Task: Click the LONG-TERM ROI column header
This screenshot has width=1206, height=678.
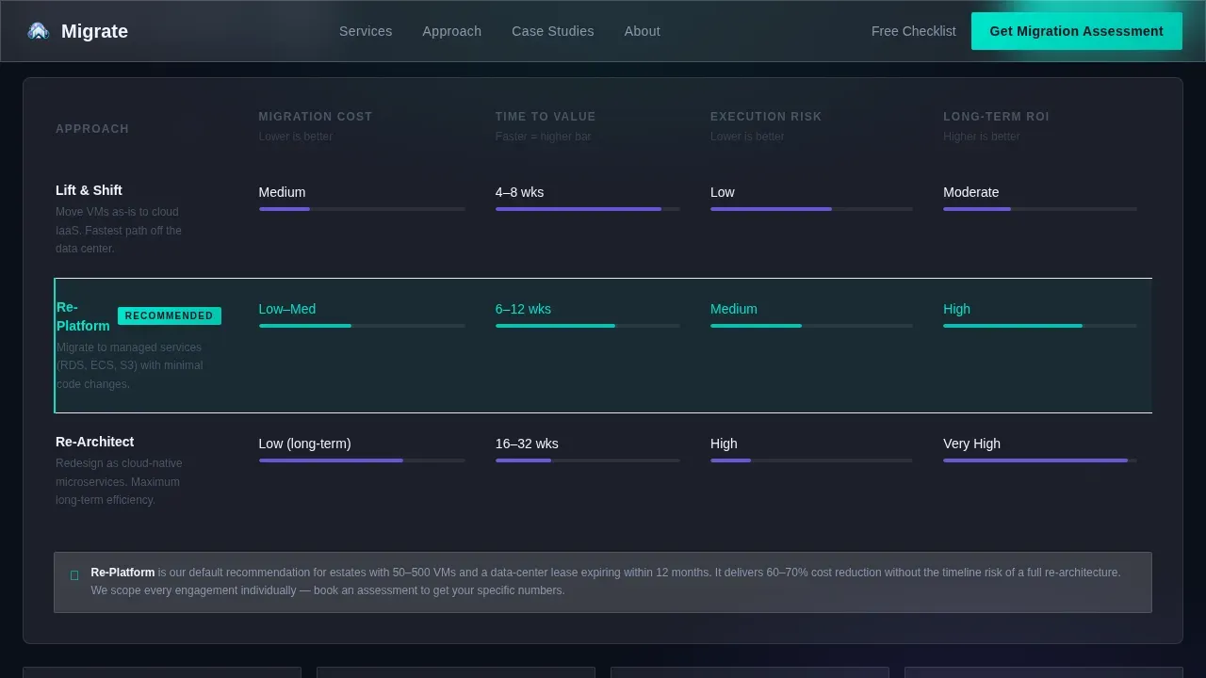Action: tap(996, 117)
